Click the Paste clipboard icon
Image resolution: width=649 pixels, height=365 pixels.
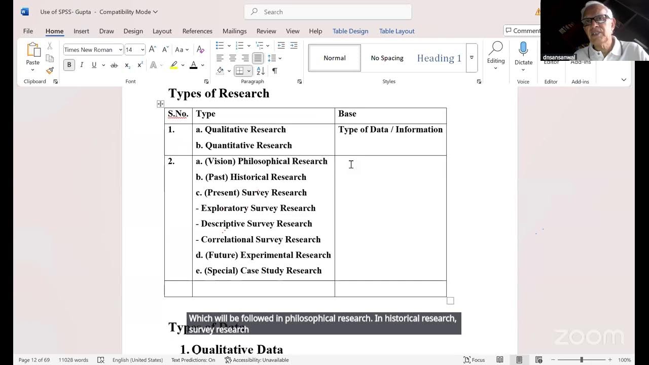[x=33, y=50]
